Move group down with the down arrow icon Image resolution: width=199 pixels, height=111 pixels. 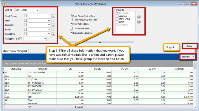[139, 22]
